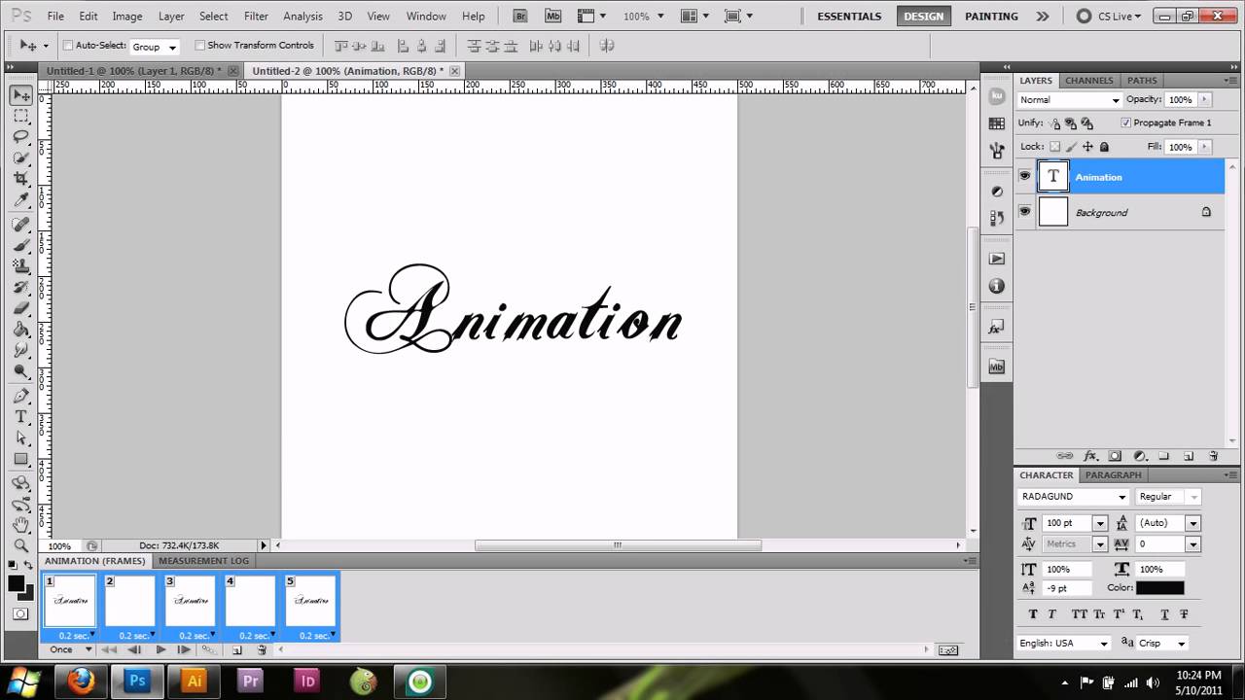The image size is (1245, 700).
Task: Click the foreground color swatch in toolbox
Action: (17, 583)
